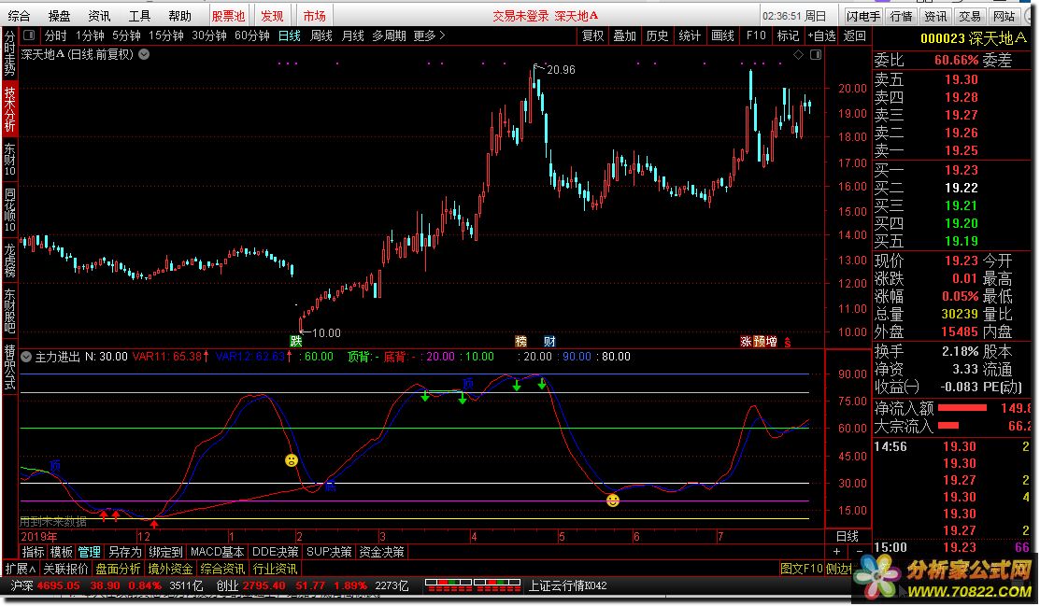Select the 周线 chart period
1040x606 pixels.
tap(321, 35)
